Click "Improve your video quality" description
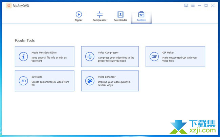The image size is (220, 137). tap(114, 83)
